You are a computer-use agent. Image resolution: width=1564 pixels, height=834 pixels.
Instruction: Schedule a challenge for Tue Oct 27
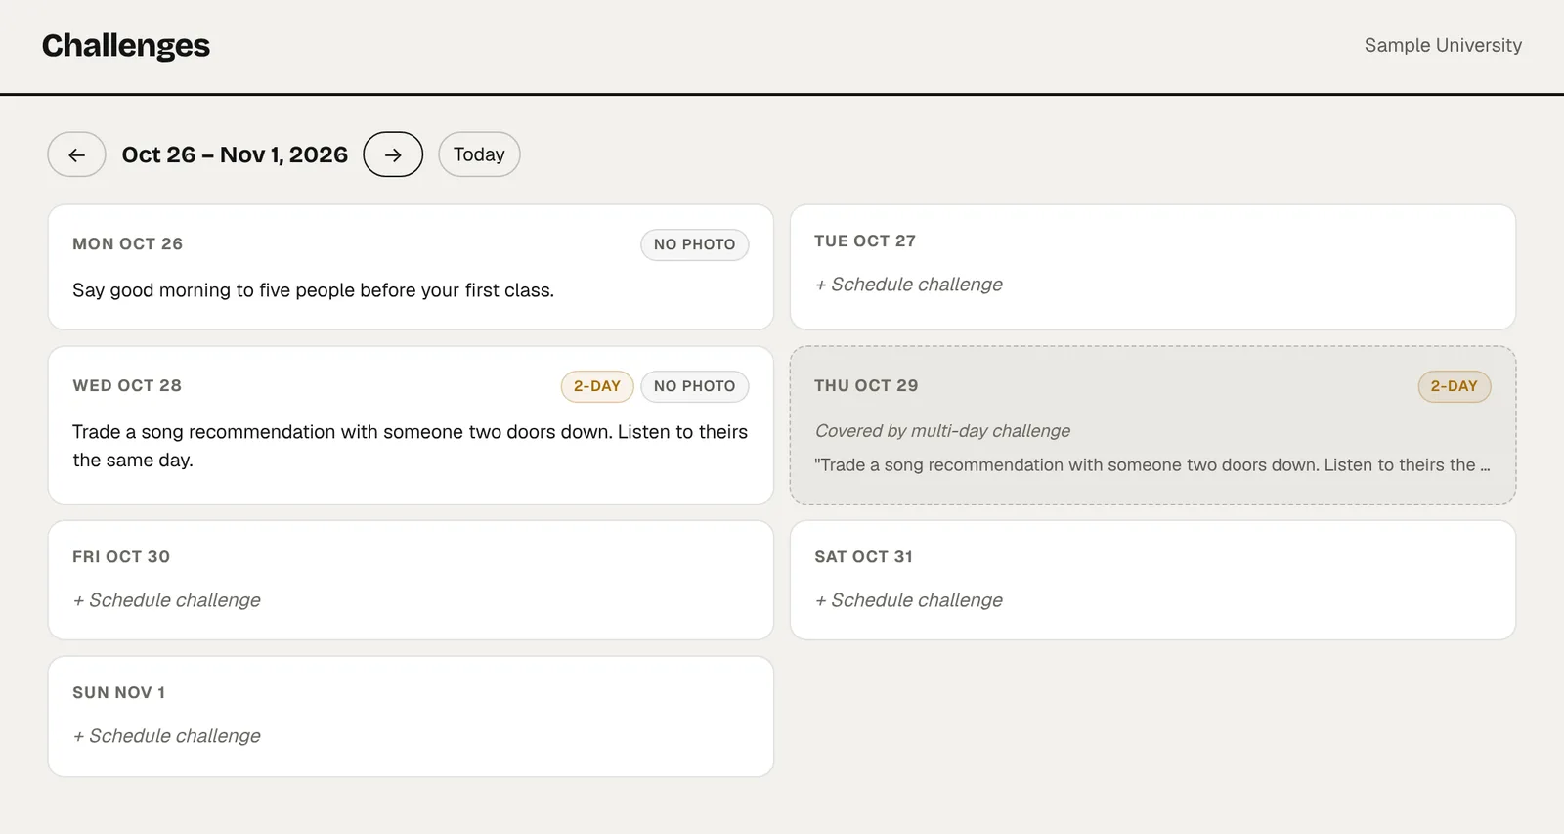pyautogui.click(x=909, y=285)
